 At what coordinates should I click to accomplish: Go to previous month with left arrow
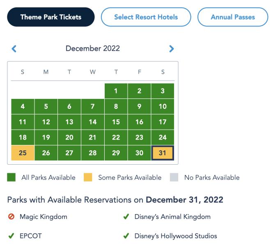(x=14, y=49)
